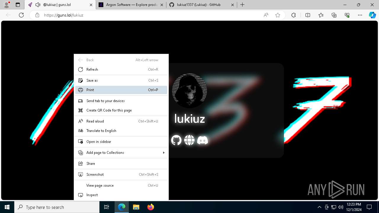
Task: Open the Favorites list icon
Action: click(x=321, y=15)
